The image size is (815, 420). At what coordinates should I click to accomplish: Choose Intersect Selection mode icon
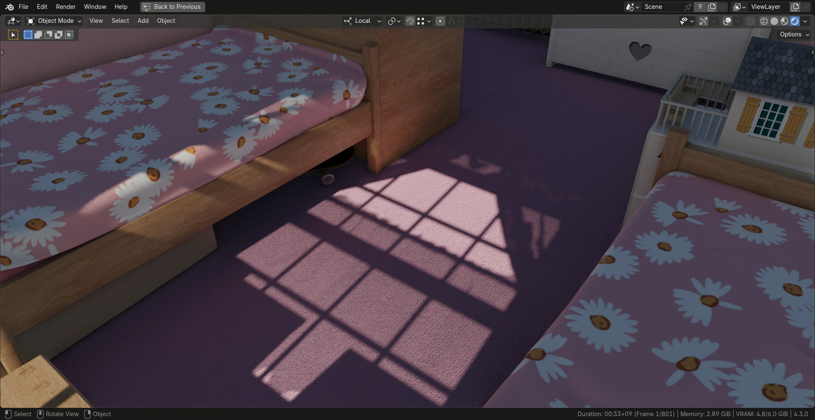pos(69,35)
